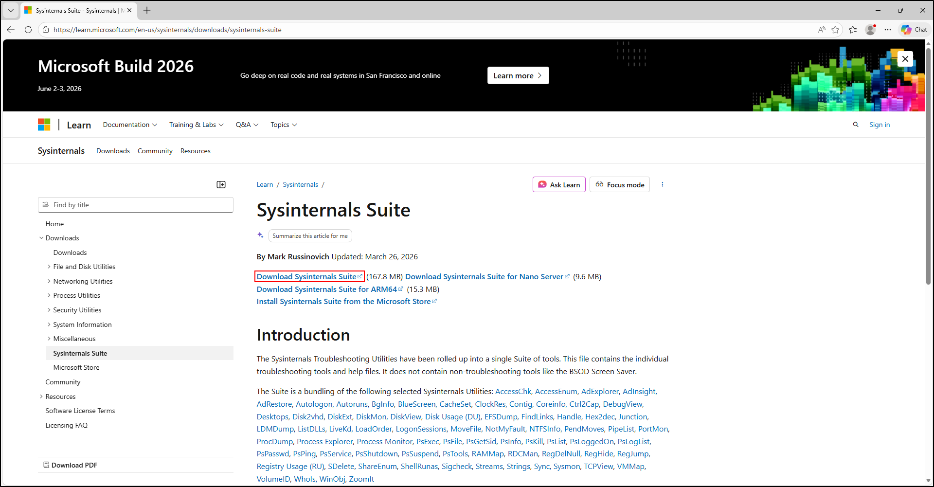Click the browser Back arrow
Image resolution: width=934 pixels, height=487 pixels.
point(11,30)
